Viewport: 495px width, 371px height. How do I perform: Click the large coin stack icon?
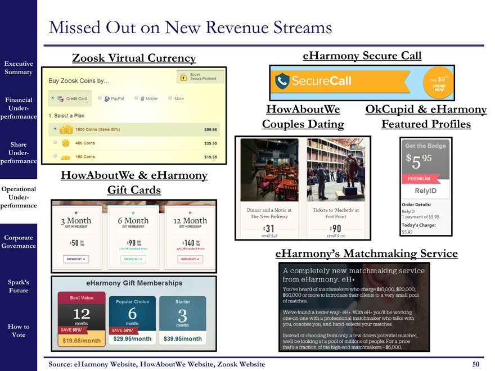(x=66, y=129)
